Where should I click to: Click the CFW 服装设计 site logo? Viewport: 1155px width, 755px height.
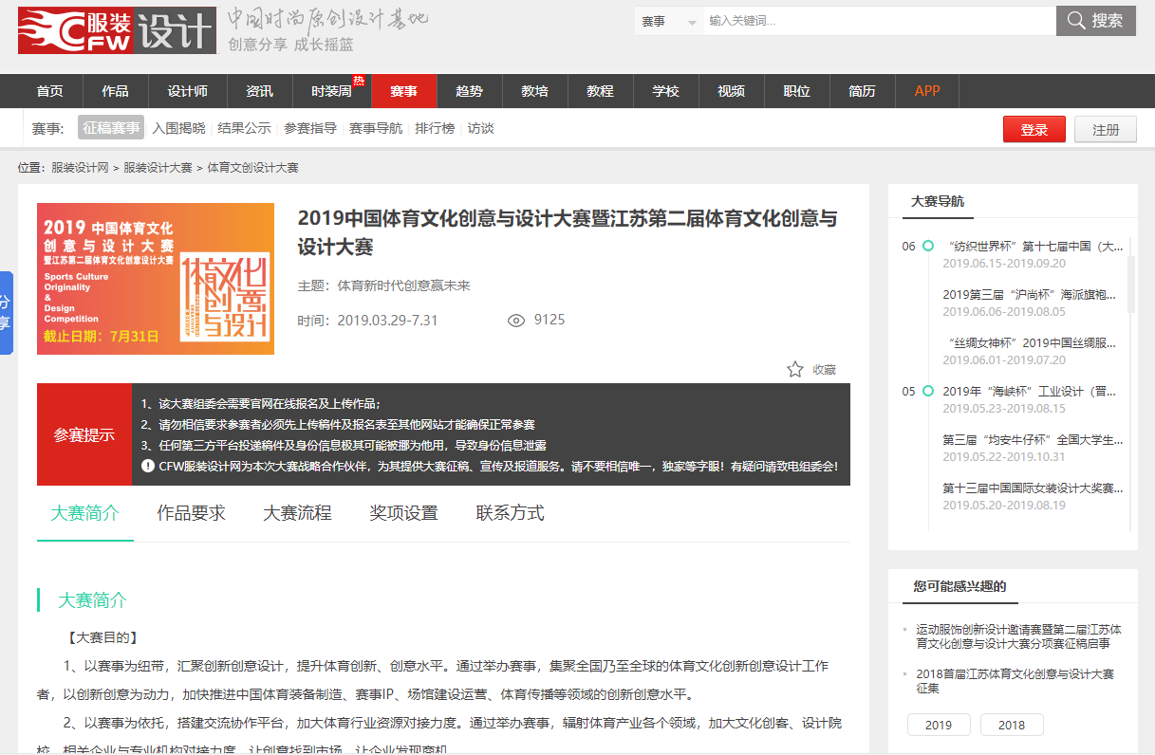tap(115, 30)
